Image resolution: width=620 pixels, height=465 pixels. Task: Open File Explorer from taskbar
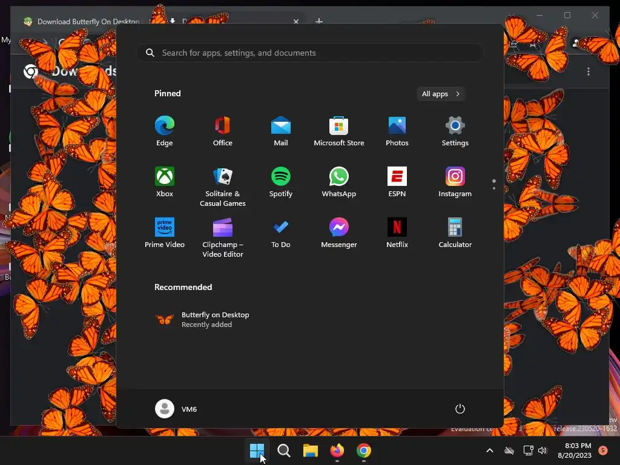311,450
